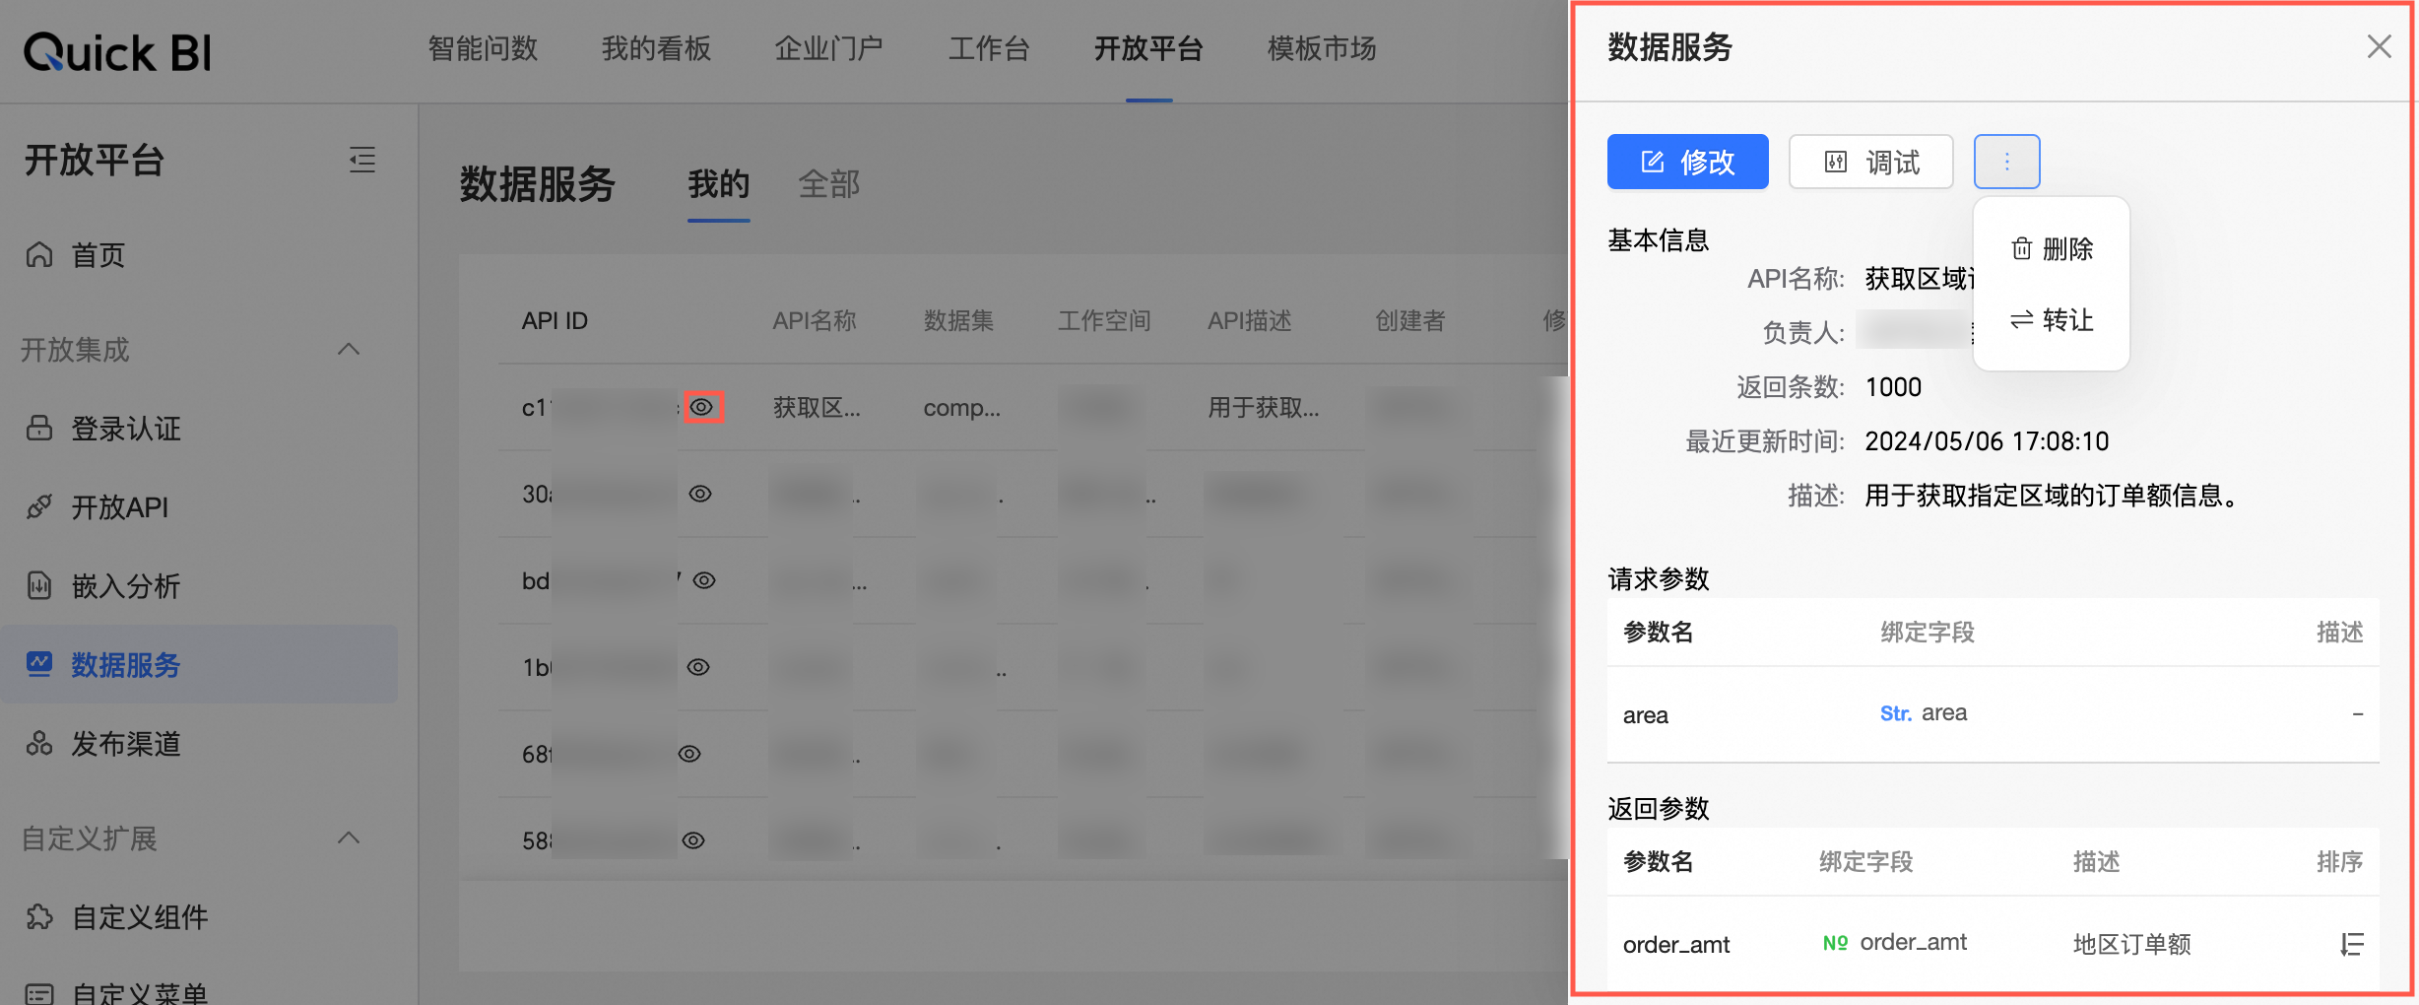View details eye icon for row 30

[x=700, y=494]
